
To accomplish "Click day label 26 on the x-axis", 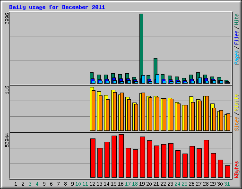I will coord(191,184).
